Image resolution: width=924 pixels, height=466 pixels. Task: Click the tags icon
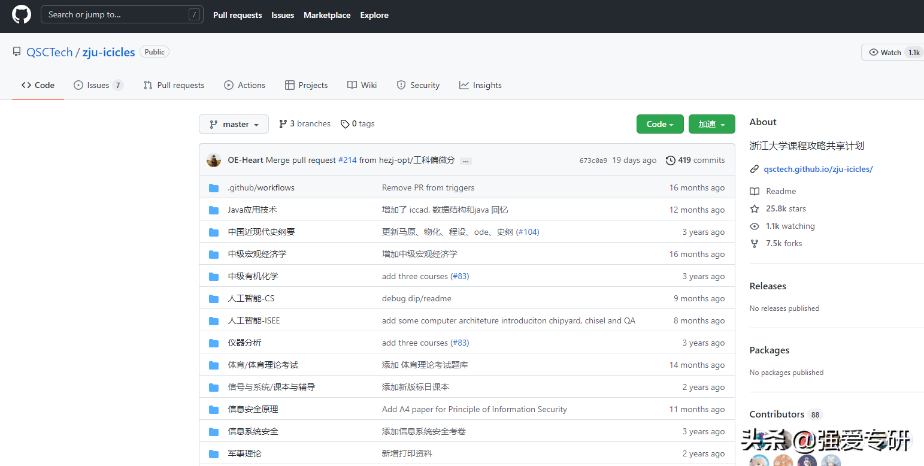click(345, 124)
